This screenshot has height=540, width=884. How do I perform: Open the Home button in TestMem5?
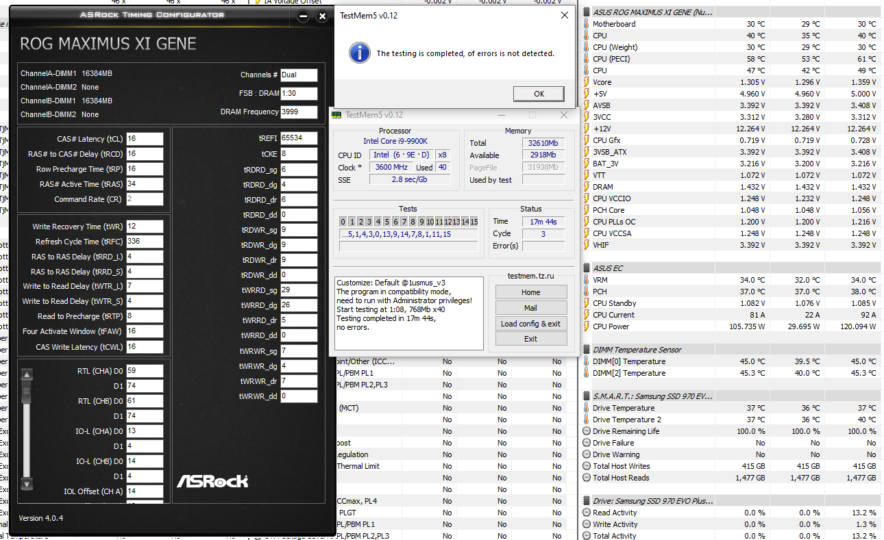[530, 292]
